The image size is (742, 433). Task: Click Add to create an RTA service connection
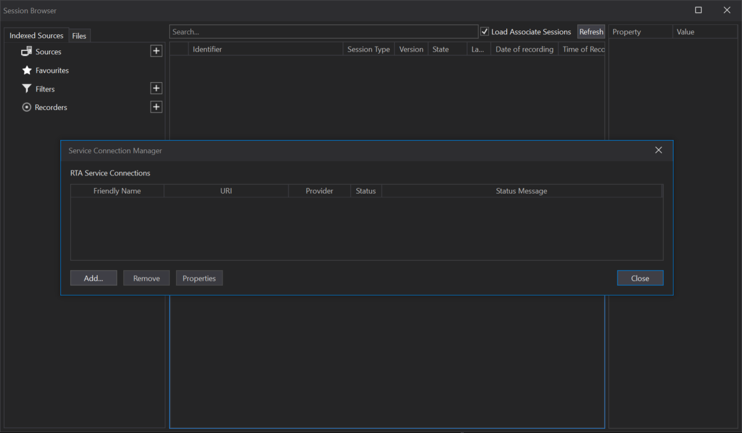pos(93,277)
